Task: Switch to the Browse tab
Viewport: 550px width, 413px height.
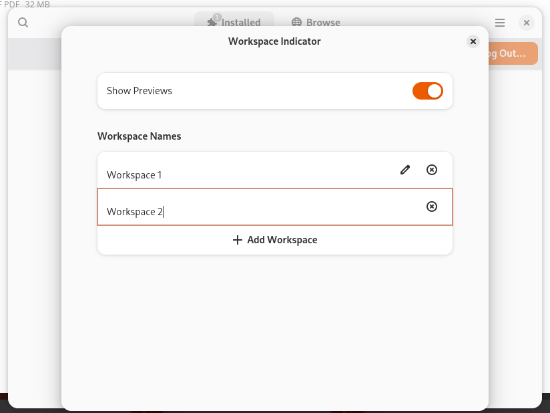Action: pyautogui.click(x=316, y=23)
